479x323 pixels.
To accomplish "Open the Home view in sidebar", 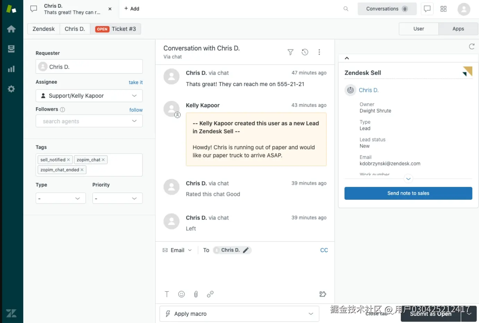I will pos(11,29).
